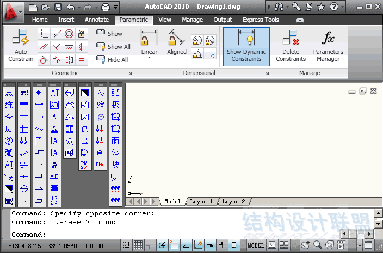Screen dimensions: 383x253
Task: Open the Undo history dropdown arrow
Action: [79, 8]
